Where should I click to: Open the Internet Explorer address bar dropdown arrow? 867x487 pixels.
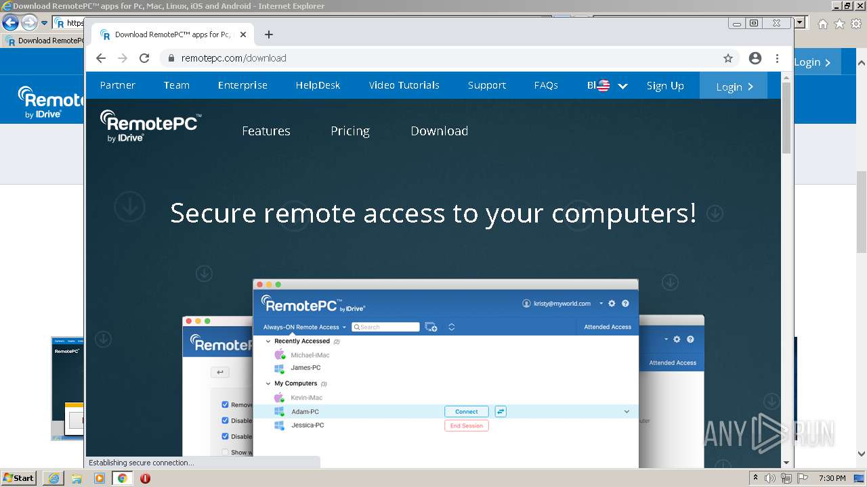coord(800,22)
